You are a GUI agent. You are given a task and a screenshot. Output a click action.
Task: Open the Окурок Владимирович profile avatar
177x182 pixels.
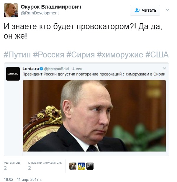coord(11,10)
